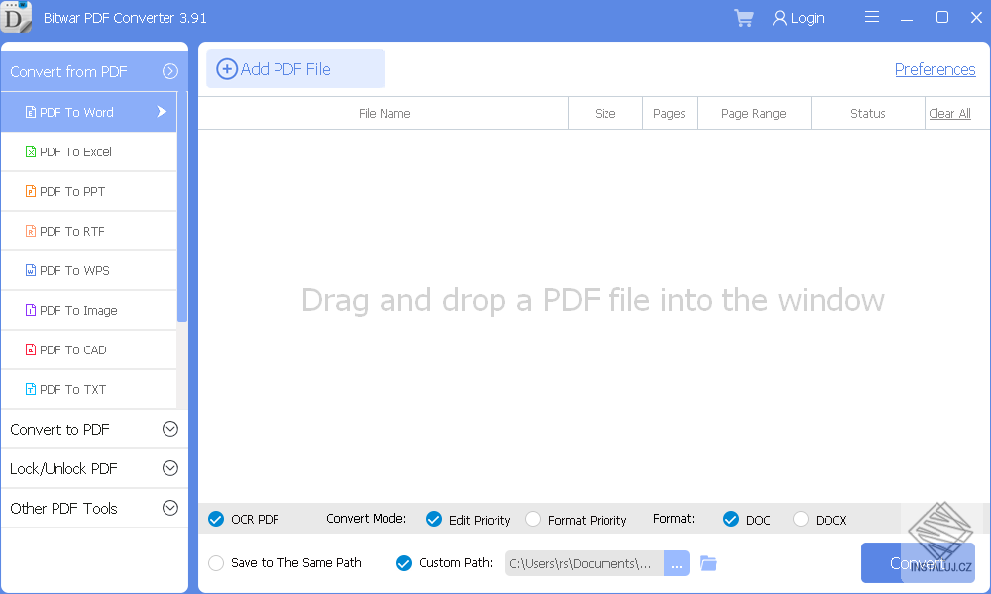Click the sidebar vertical scrollbar

[x=182, y=207]
